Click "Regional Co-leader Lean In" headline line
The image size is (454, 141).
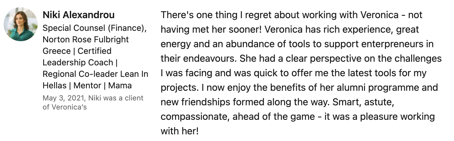pyautogui.click(x=95, y=74)
